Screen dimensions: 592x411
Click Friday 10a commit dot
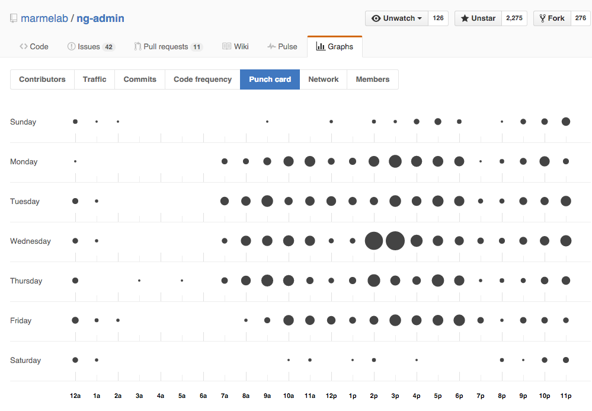pos(289,320)
